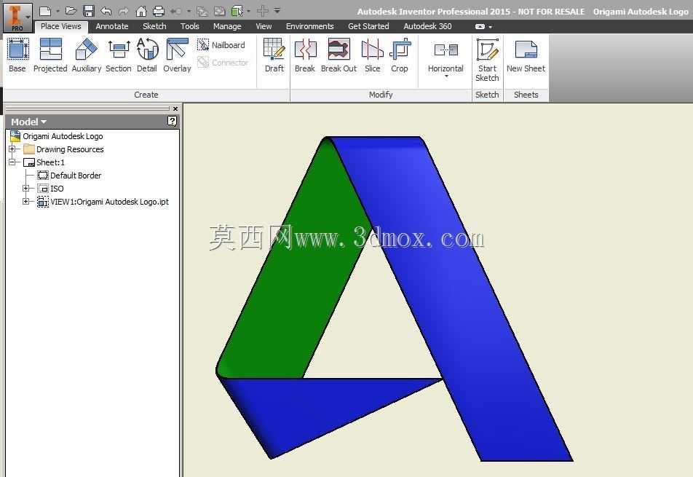Image resolution: width=693 pixels, height=477 pixels.
Task: Create an Auxiliary view
Action: click(86, 55)
